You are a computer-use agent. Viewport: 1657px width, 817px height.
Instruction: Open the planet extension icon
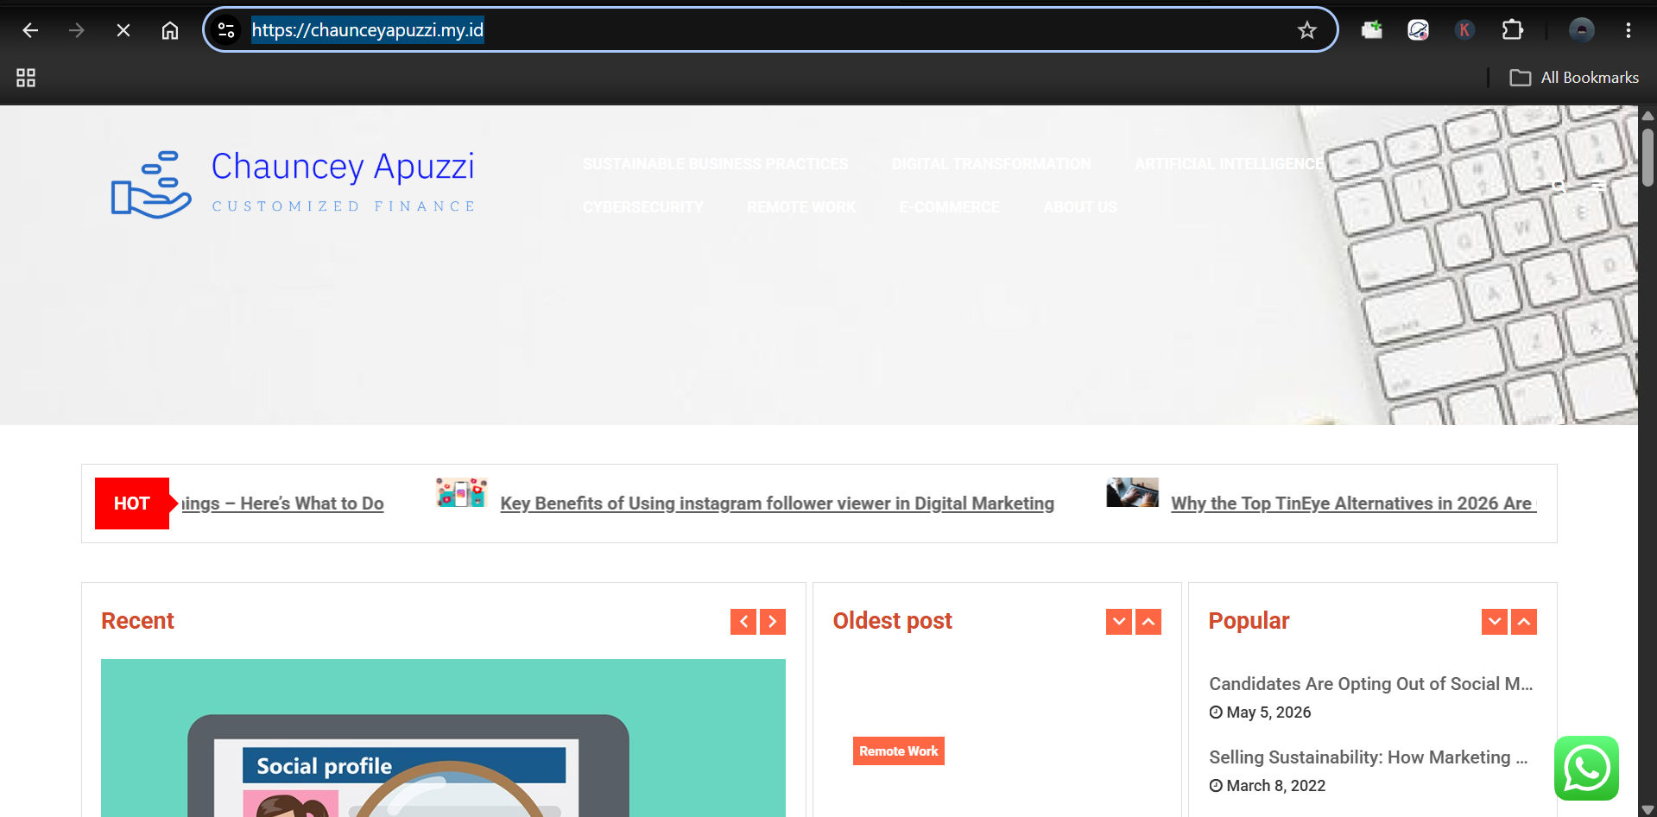point(1418,30)
